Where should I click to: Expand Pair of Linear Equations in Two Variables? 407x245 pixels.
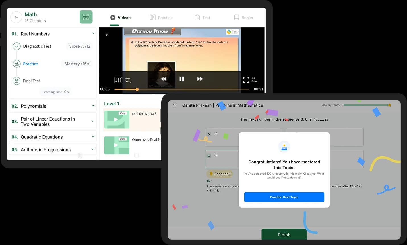click(93, 121)
